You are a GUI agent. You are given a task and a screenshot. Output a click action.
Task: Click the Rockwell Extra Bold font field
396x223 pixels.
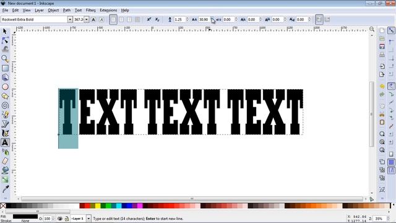pos(34,19)
